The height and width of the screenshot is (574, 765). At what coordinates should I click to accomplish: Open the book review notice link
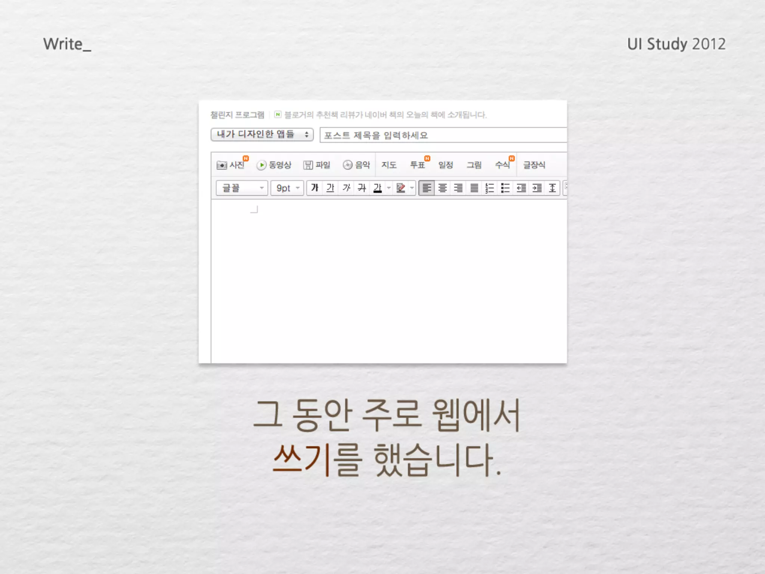(x=385, y=115)
